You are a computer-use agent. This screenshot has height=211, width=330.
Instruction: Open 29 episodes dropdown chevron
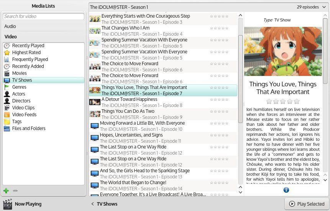324,7
